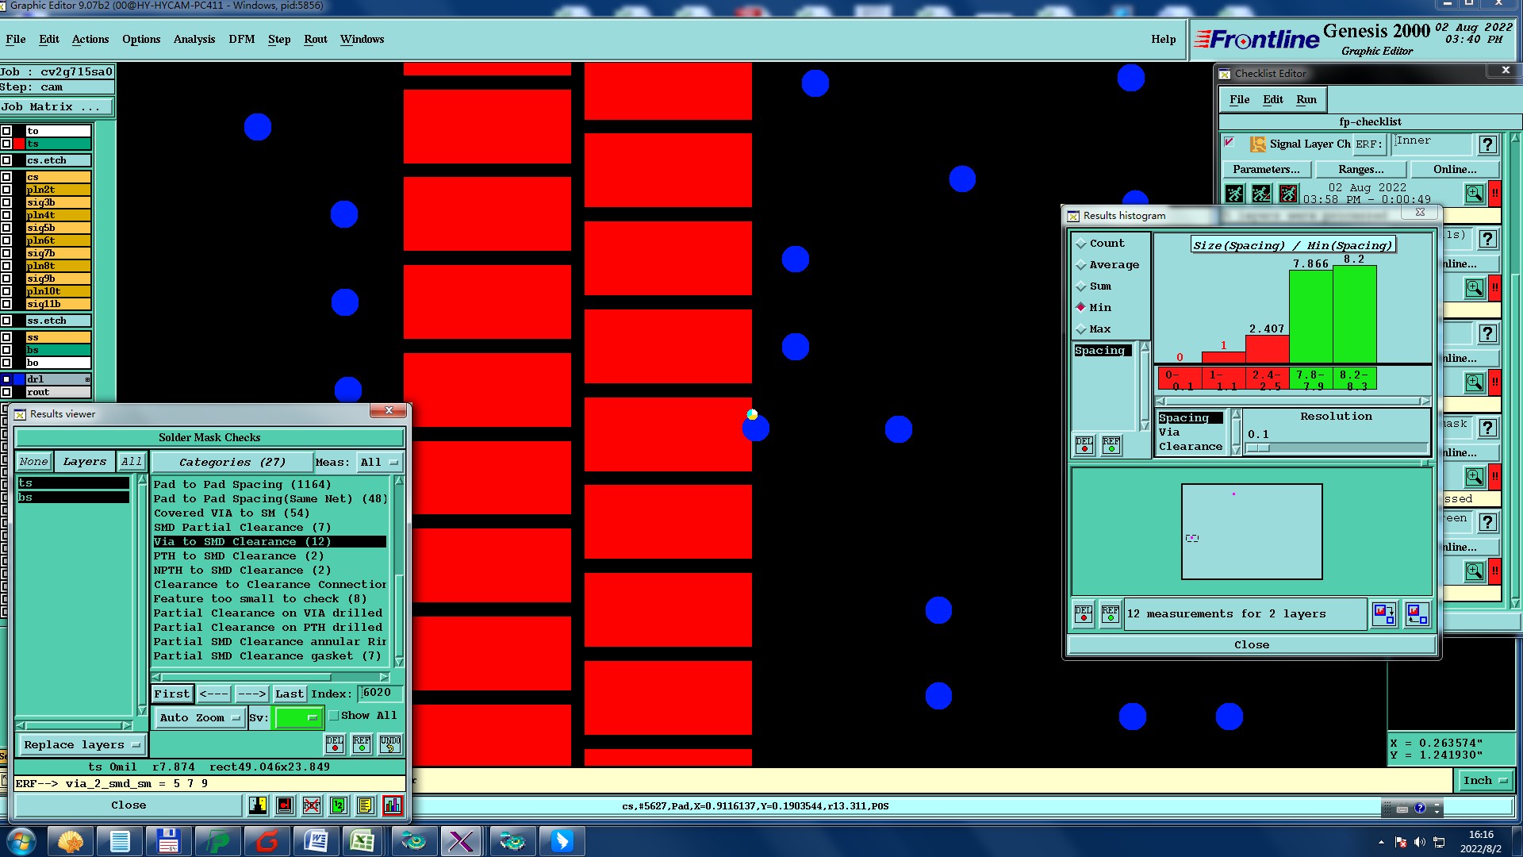
Task: Click the yellow-black figure icon beside Close
Action: click(258, 805)
